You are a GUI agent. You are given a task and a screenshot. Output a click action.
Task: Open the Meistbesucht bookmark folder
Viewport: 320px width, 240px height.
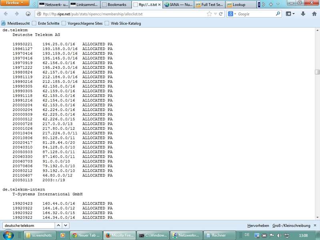(x=16, y=23)
